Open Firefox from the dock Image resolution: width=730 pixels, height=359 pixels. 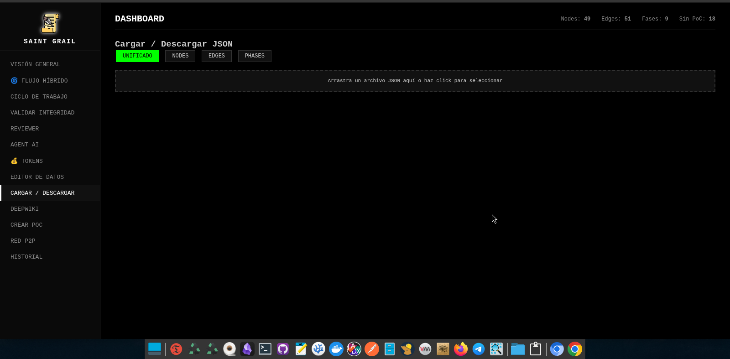click(x=461, y=349)
